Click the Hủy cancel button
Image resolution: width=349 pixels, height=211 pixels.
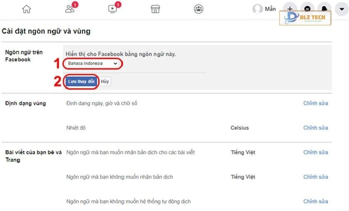(105, 82)
